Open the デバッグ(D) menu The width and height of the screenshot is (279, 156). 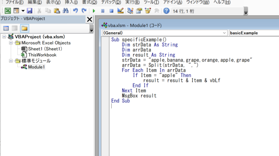click(x=111, y=2)
